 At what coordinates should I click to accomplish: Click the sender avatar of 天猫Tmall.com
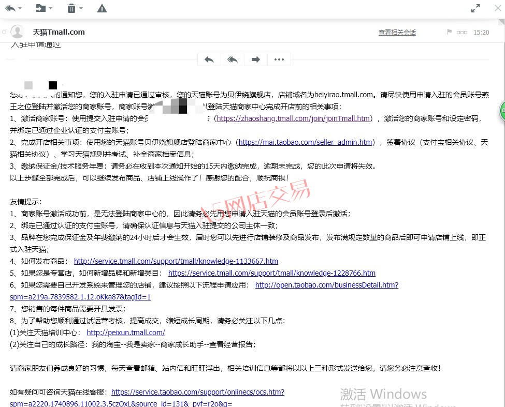point(17,32)
